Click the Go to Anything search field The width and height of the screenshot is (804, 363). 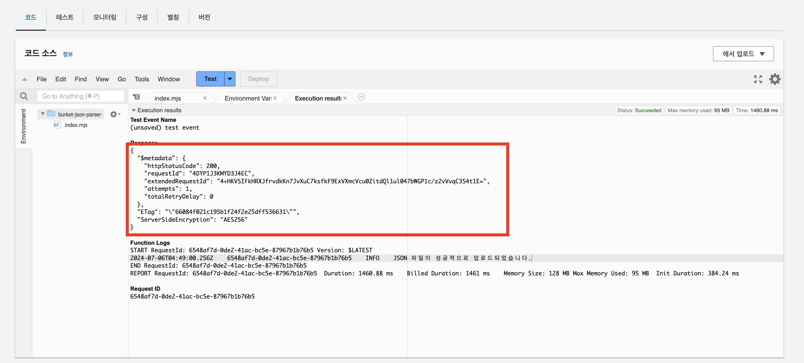click(x=80, y=96)
